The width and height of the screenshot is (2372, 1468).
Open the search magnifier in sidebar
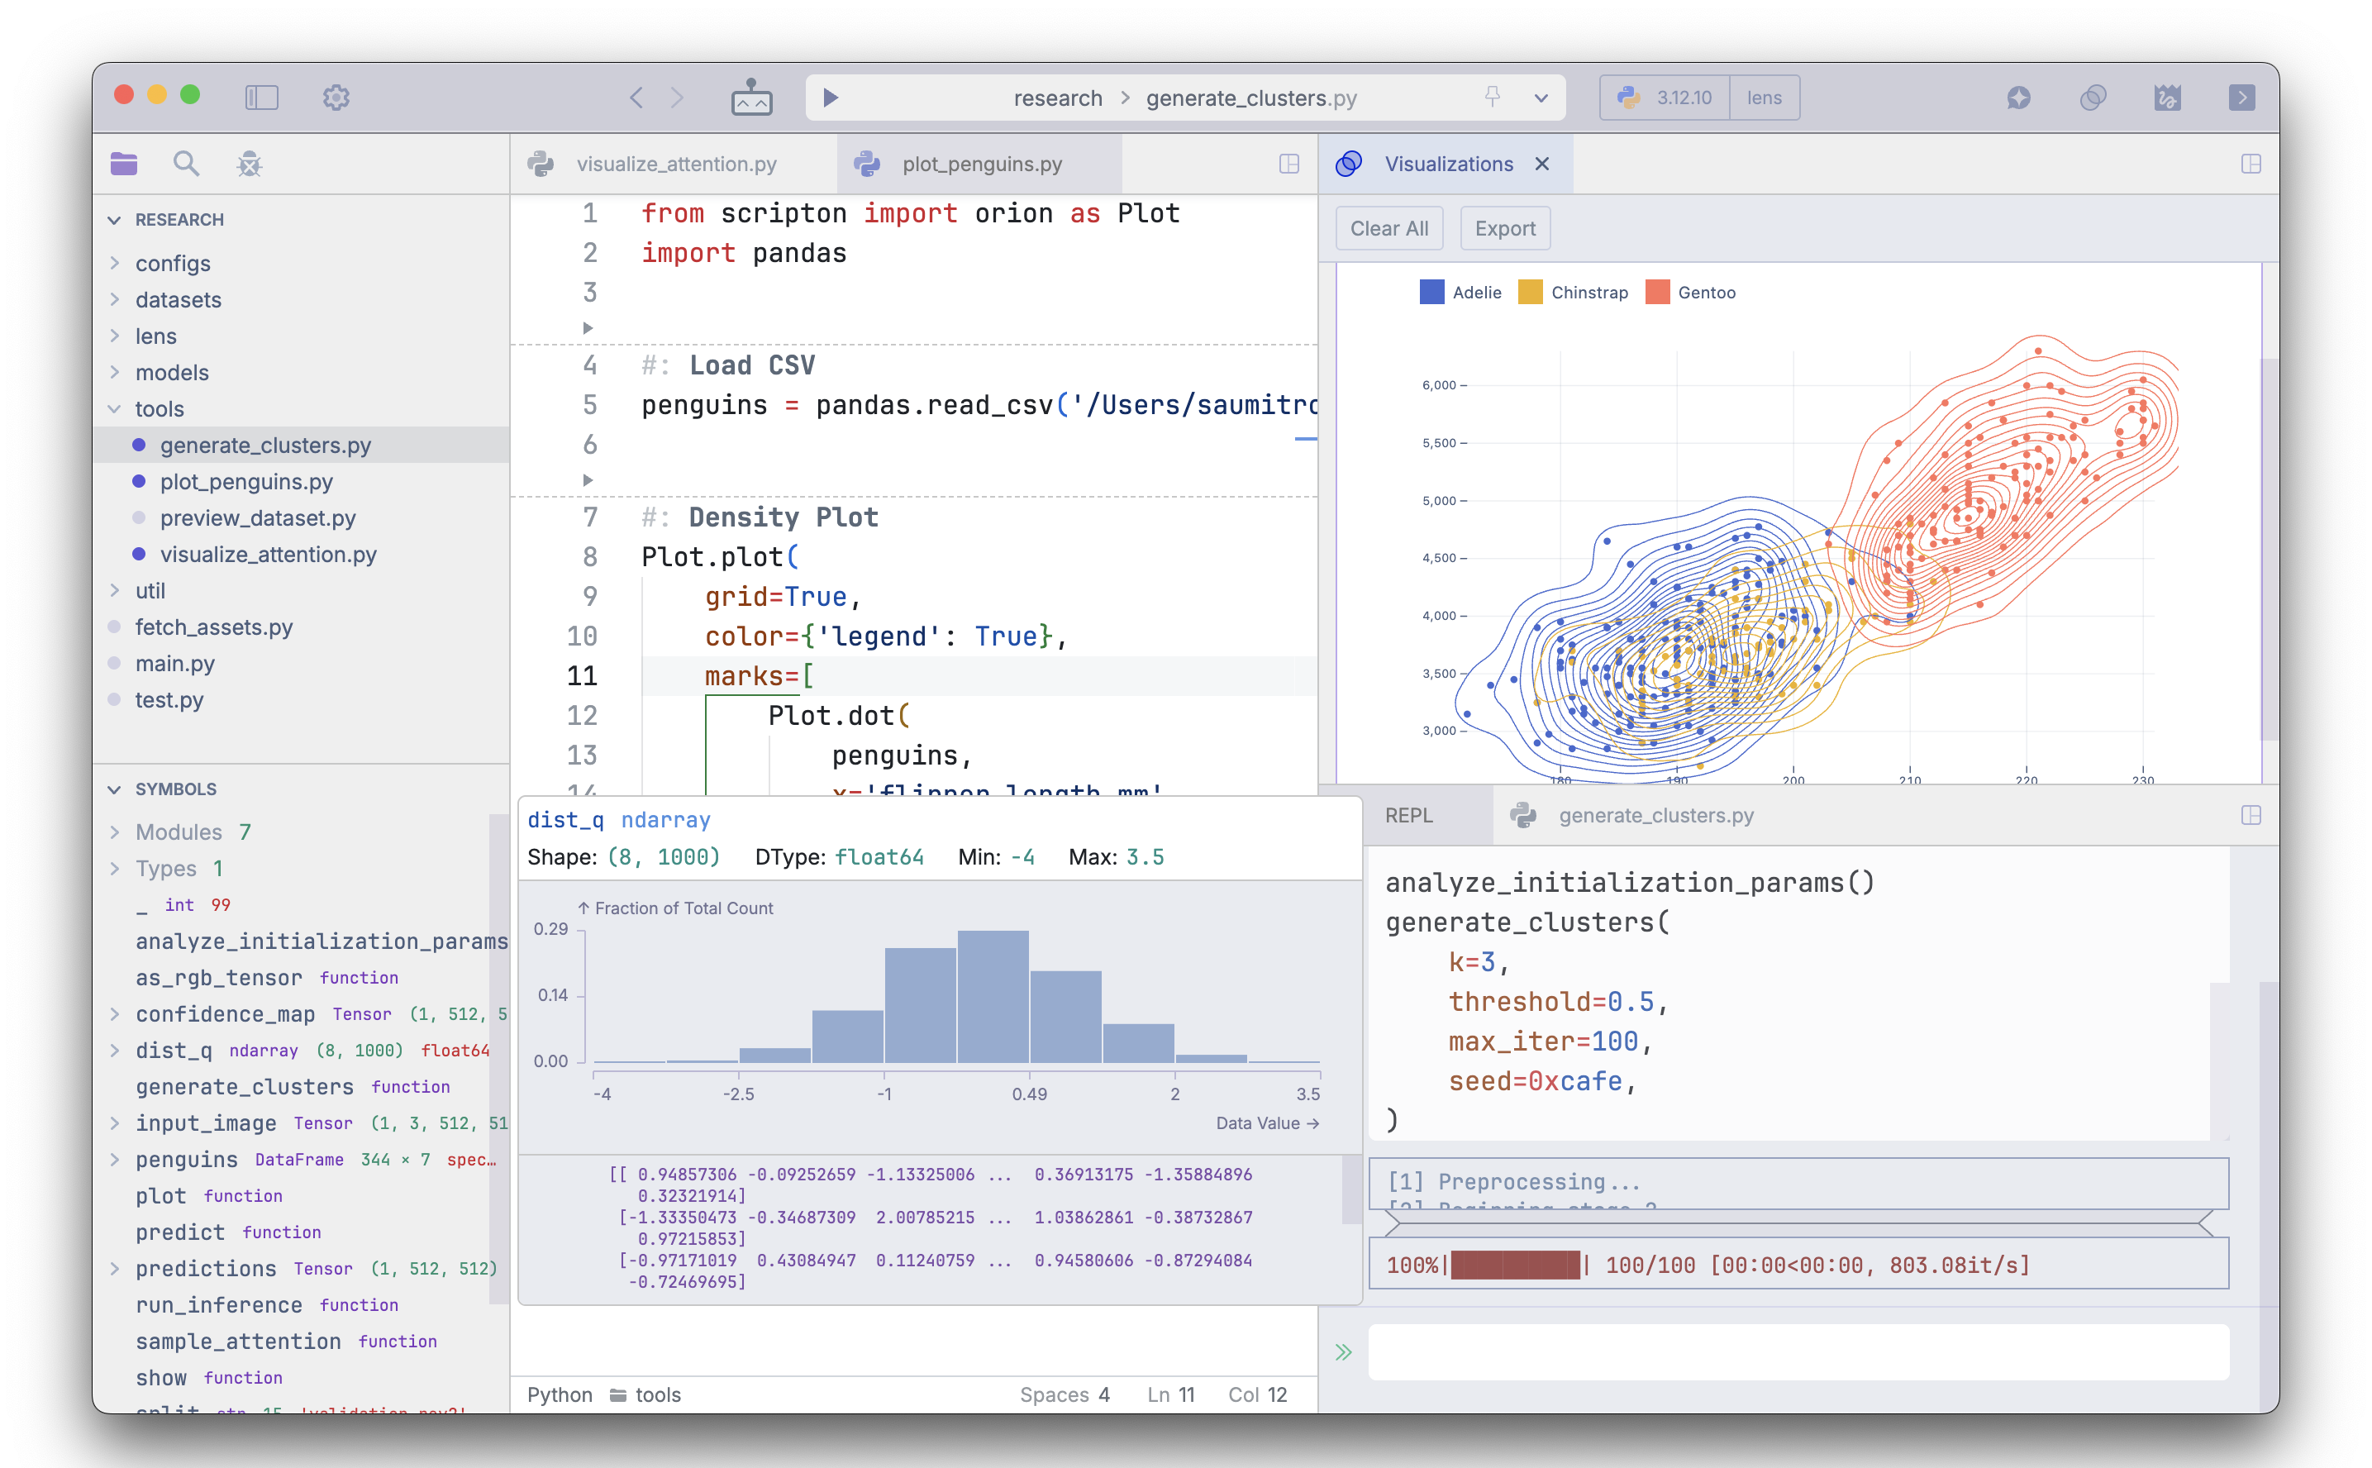185,163
